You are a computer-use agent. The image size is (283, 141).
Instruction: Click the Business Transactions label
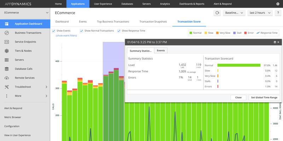[28, 33]
